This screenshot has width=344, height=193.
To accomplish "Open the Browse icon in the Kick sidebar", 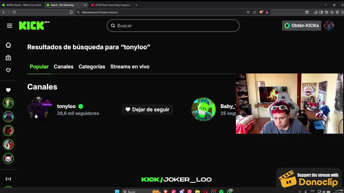I will click(8, 58).
